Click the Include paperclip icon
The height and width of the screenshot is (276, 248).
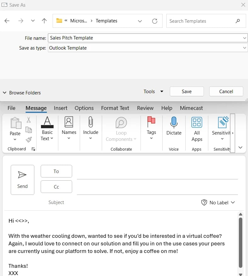pyautogui.click(x=90, y=122)
